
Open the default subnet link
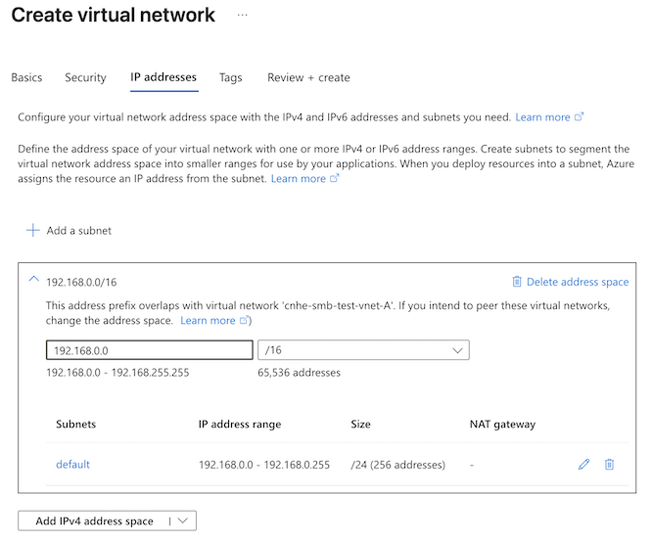click(x=72, y=465)
